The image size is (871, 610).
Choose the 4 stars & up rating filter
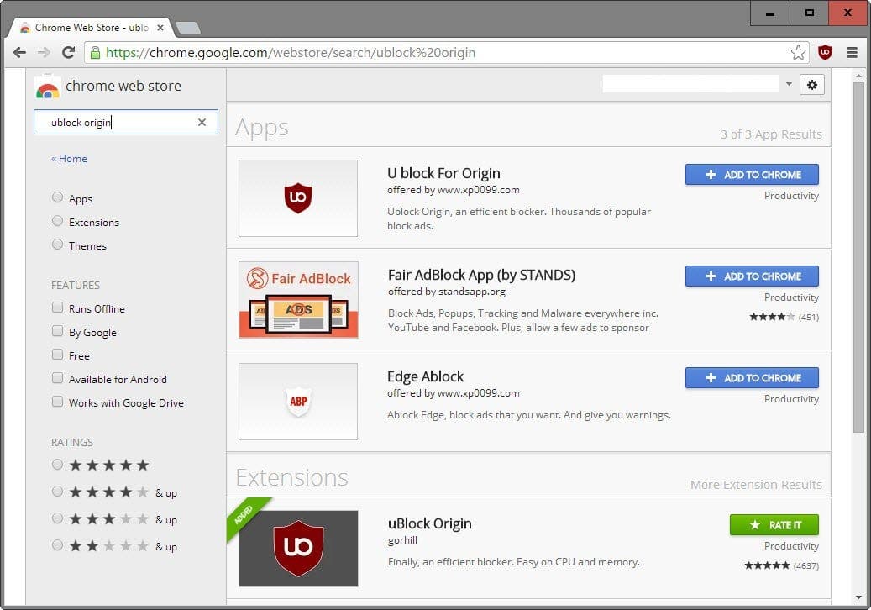[57, 492]
